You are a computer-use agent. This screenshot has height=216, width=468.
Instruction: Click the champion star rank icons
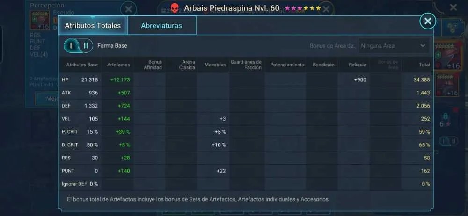(303, 8)
